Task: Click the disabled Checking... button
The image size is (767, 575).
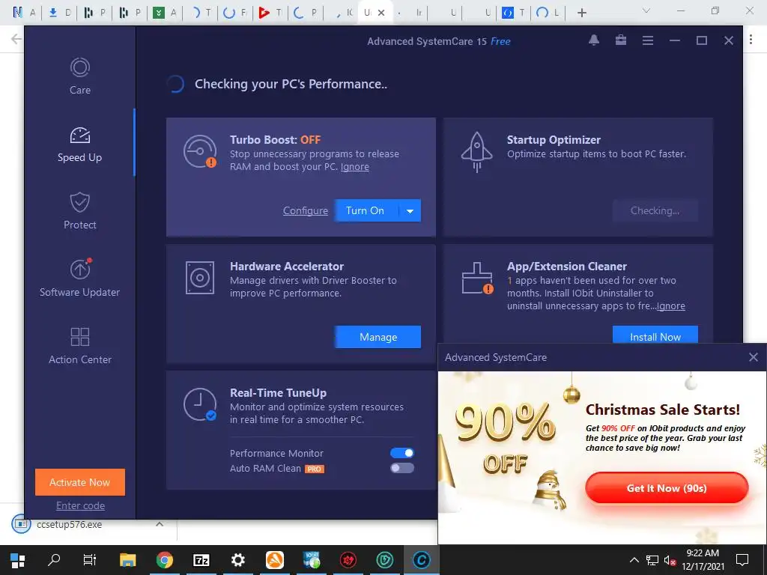Action: pos(655,210)
